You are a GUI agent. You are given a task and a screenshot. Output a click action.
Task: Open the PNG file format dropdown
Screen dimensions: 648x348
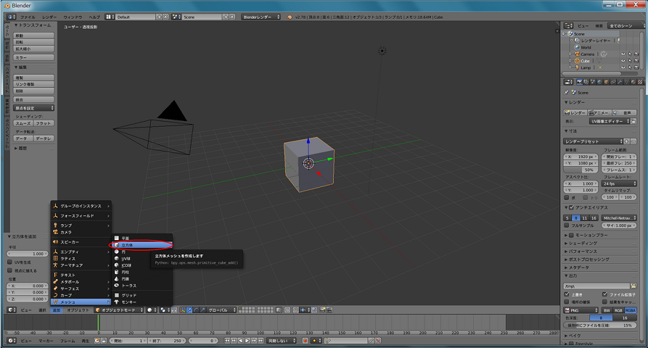point(581,310)
